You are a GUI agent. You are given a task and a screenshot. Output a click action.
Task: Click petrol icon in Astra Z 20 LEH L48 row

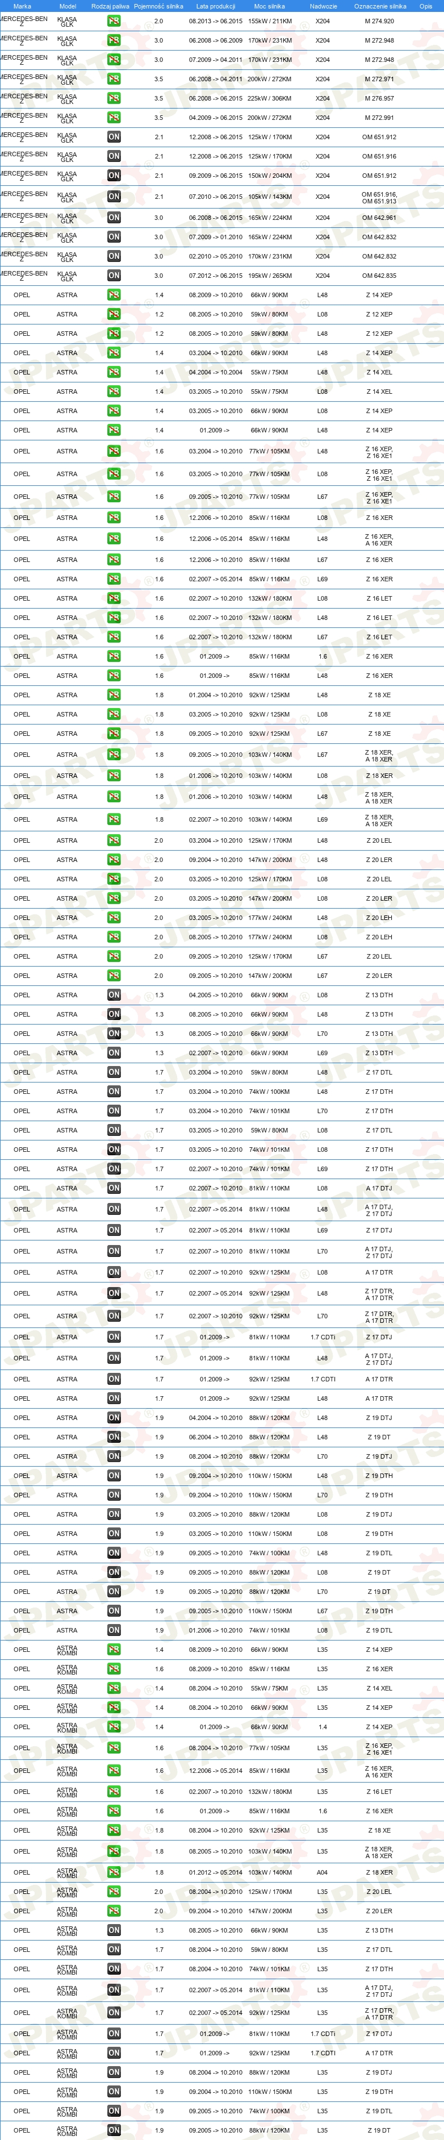point(114,917)
